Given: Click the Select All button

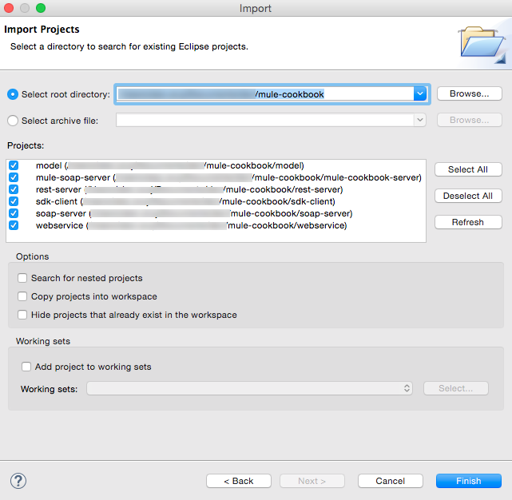Looking at the screenshot, I should pyautogui.click(x=468, y=169).
